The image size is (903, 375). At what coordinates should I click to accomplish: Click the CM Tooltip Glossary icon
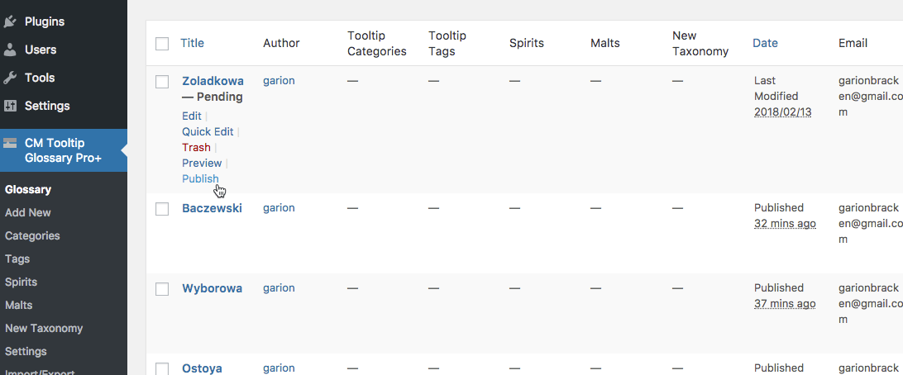click(10, 143)
